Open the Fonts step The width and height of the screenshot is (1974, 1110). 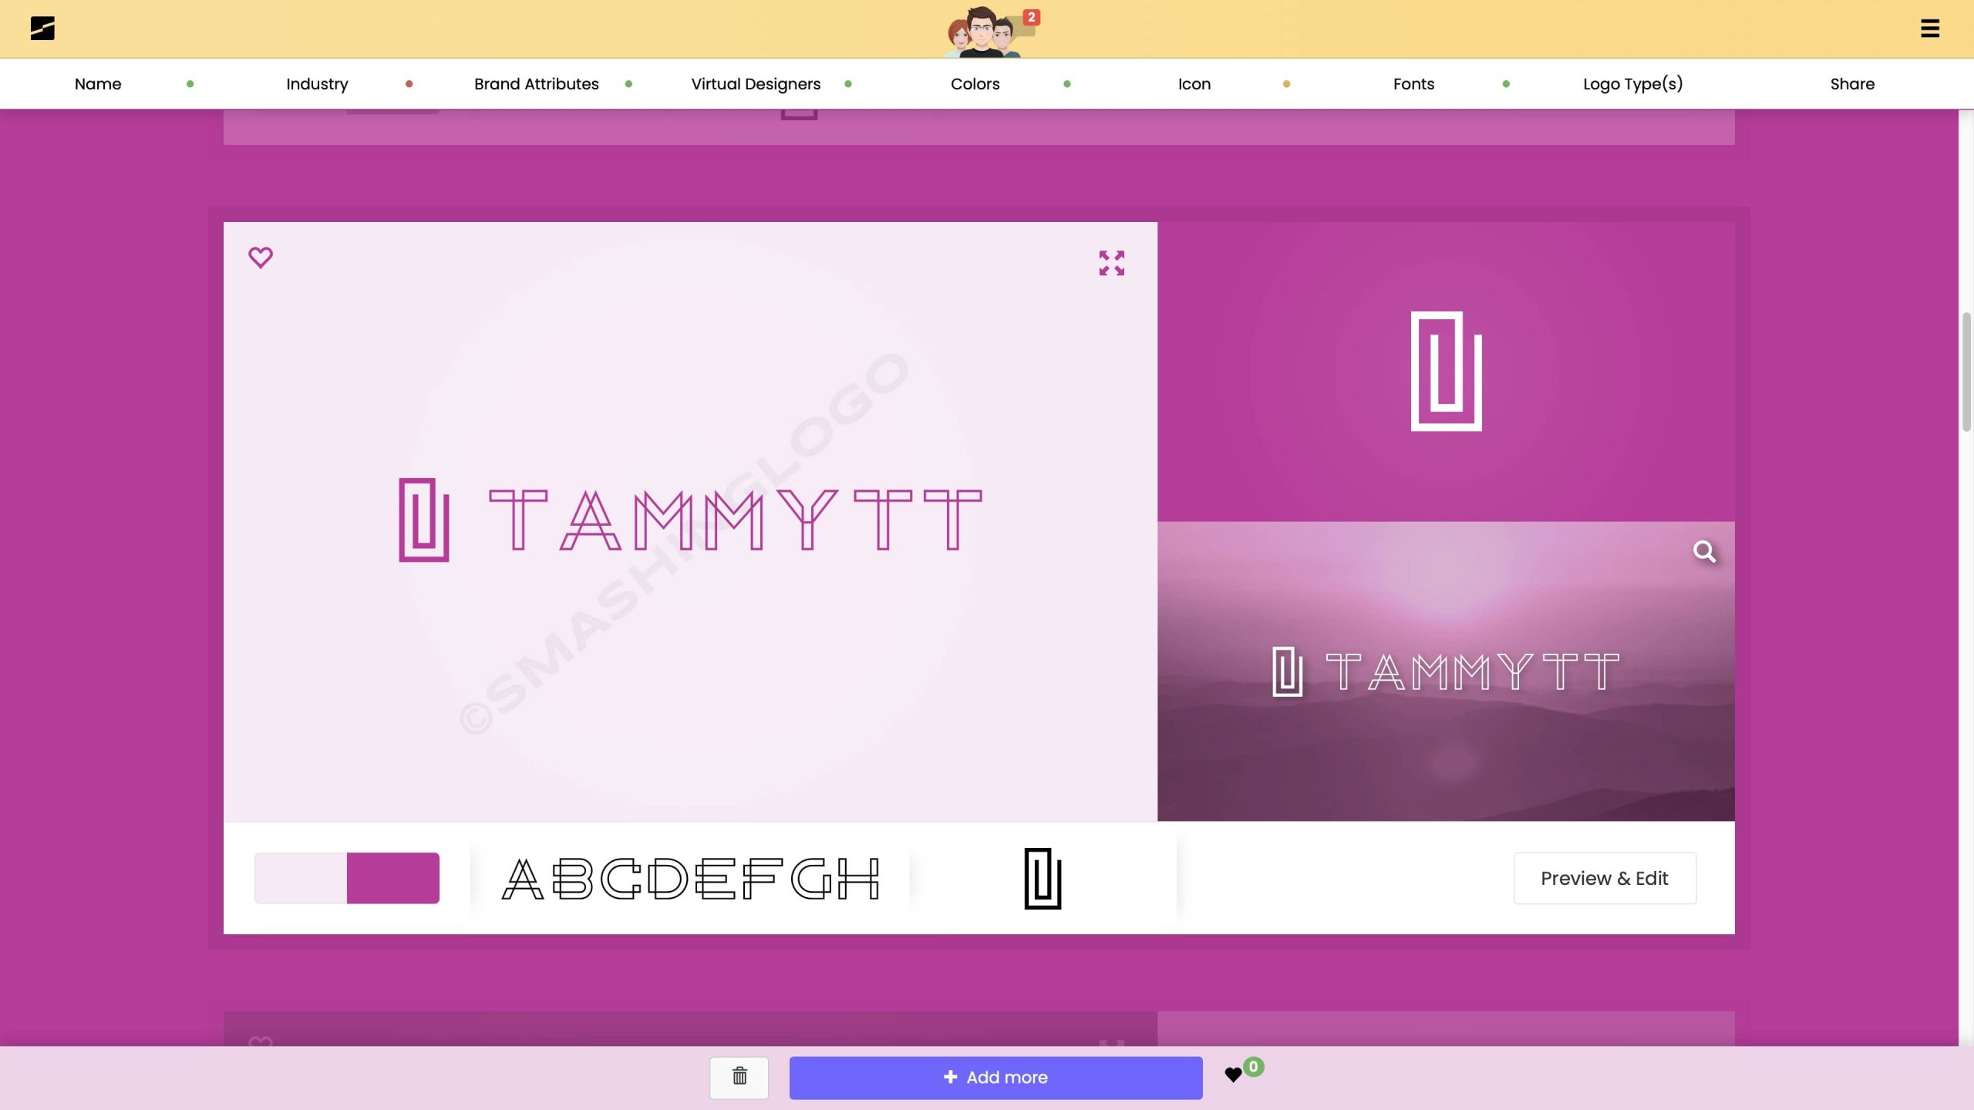click(1413, 84)
